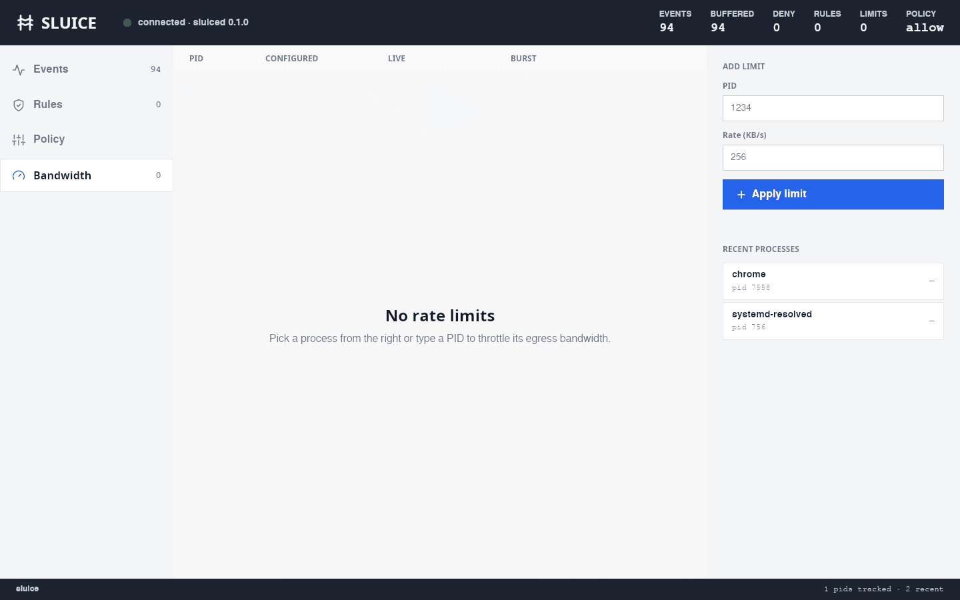The image size is (960, 600).
Task: Switch to the Policy section
Action: click(x=87, y=139)
